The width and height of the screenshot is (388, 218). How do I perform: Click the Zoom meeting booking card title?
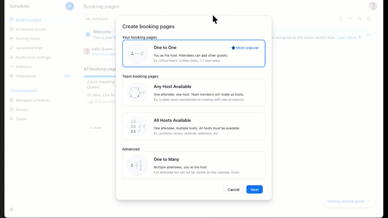click(101, 85)
